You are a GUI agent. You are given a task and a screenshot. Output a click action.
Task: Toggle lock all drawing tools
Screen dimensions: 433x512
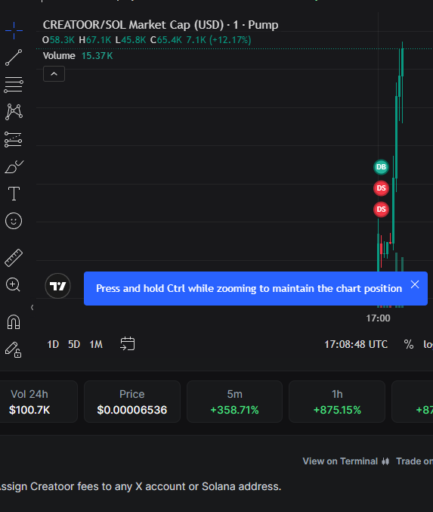[x=14, y=349]
